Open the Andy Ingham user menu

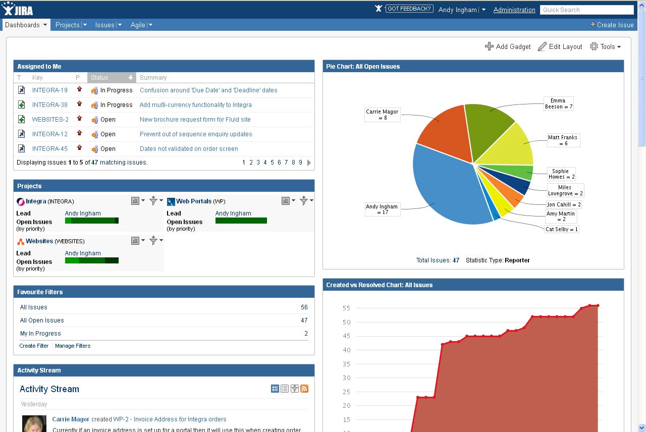click(x=459, y=9)
